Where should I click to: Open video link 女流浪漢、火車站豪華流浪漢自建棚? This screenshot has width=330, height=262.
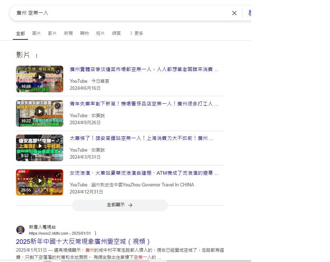(144, 173)
